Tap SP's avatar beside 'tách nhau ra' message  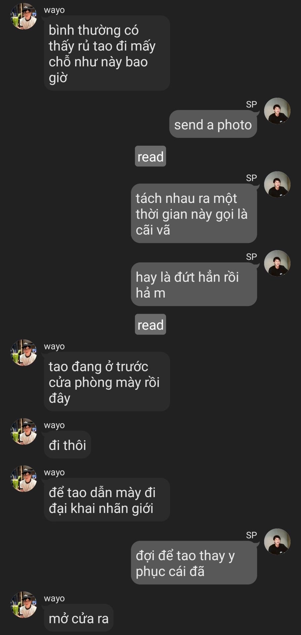tap(277, 185)
